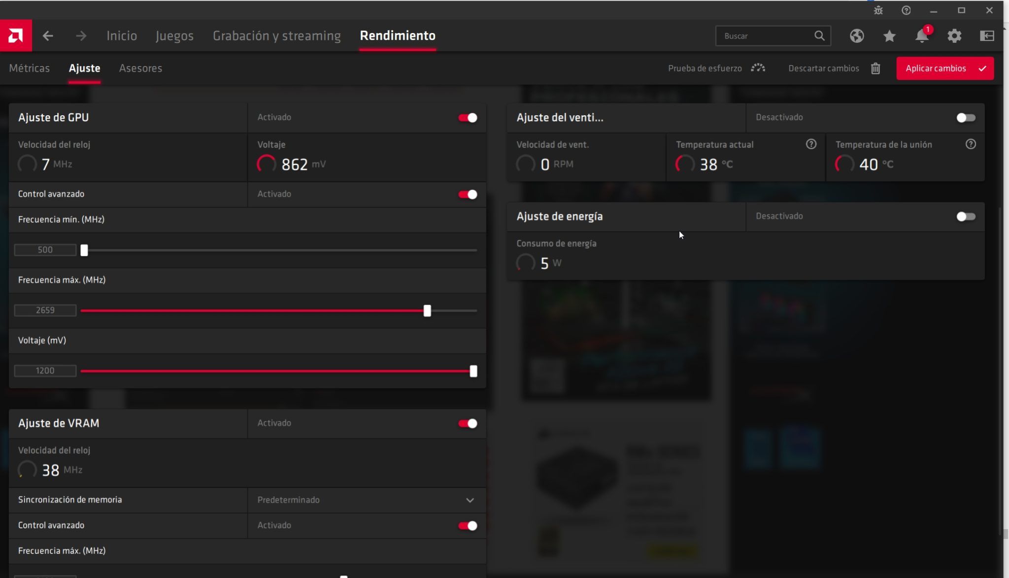Navigate forward with the right arrow
This screenshot has height=578, width=1009.
point(81,35)
